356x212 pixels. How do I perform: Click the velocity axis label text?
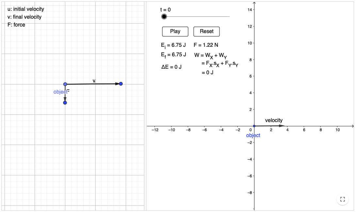click(x=273, y=120)
